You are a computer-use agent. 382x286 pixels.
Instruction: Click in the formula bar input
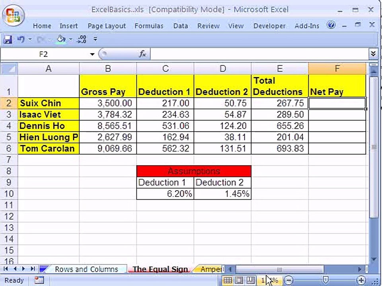pyautogui.click(x=259, y=54)
